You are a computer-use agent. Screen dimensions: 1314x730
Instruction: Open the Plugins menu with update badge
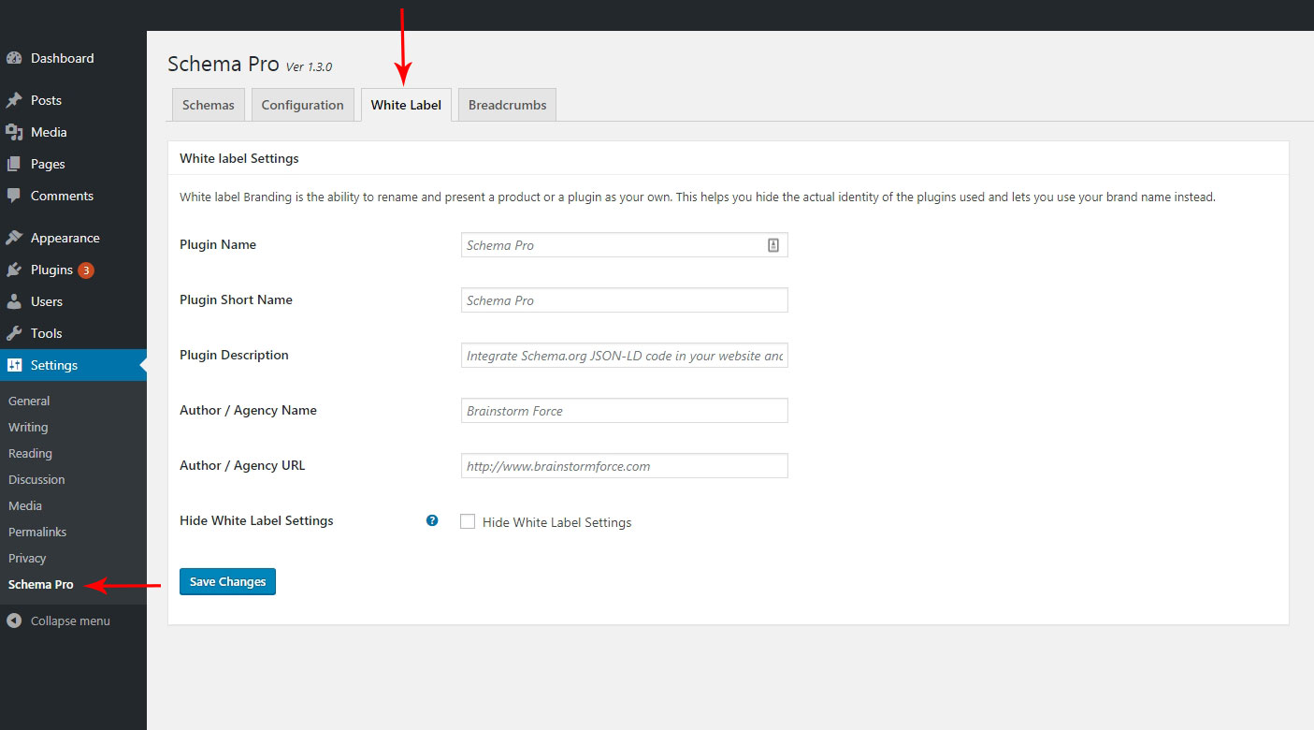pyautogui.click(x=51, y=270)
